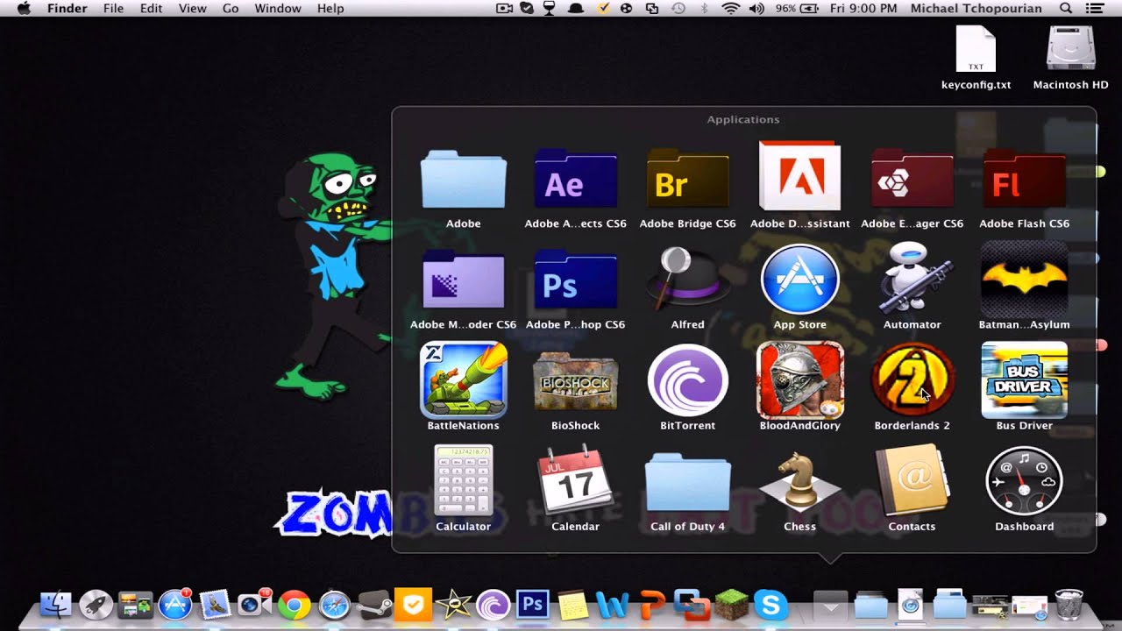Launch the Bus Driver game

(1024, 379)
